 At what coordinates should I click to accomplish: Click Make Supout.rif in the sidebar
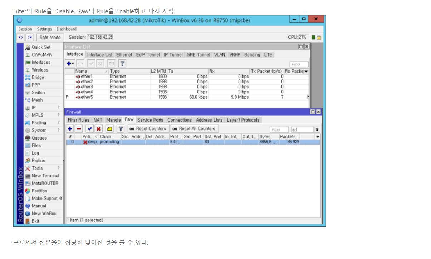pyautogui.click(x=46, y=199)
